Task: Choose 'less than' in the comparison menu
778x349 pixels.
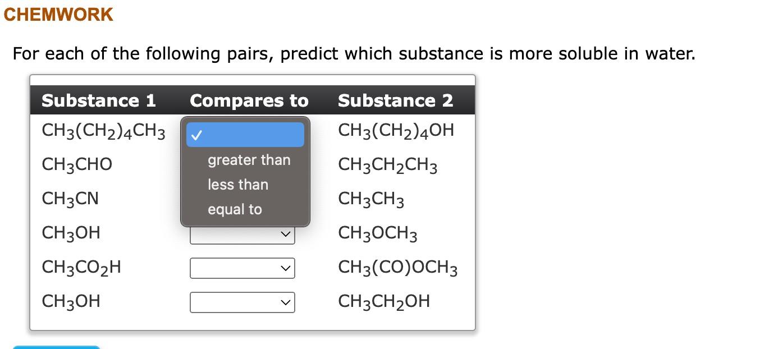Action: [x=237, y=185]
